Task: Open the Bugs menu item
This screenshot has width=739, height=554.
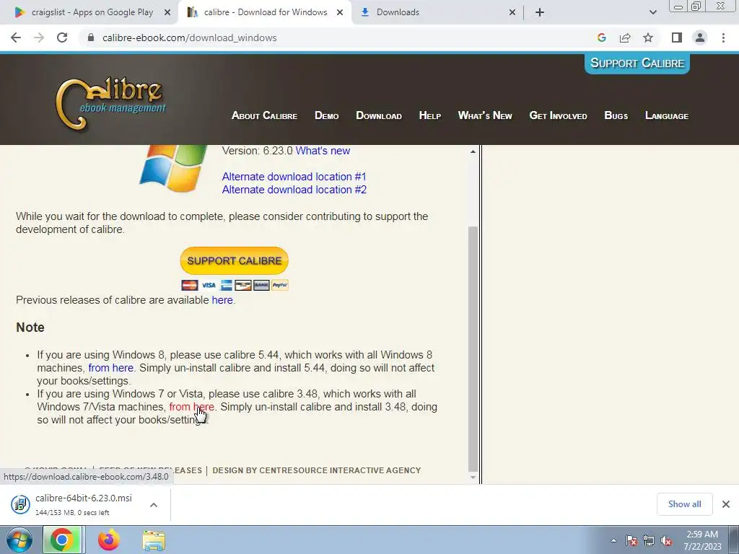Action: (616, 116)
